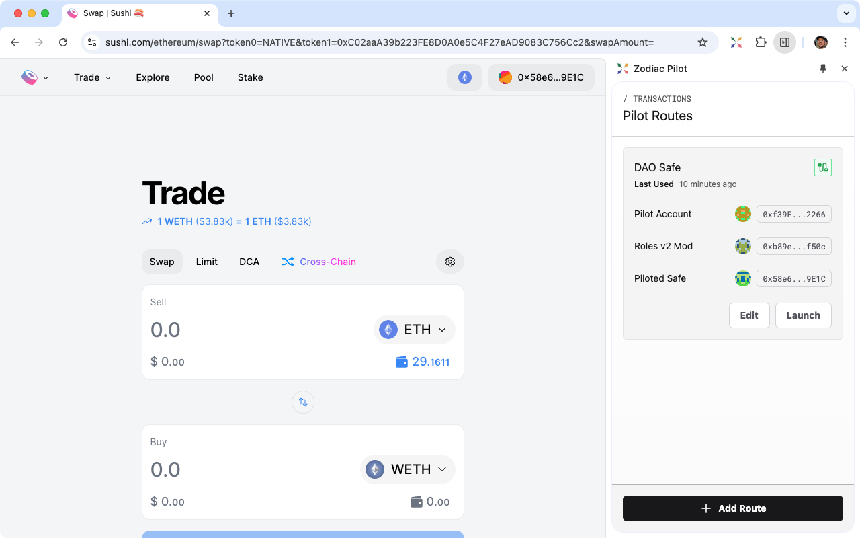Expand the Trade dropdown menu

coord(93,77)
